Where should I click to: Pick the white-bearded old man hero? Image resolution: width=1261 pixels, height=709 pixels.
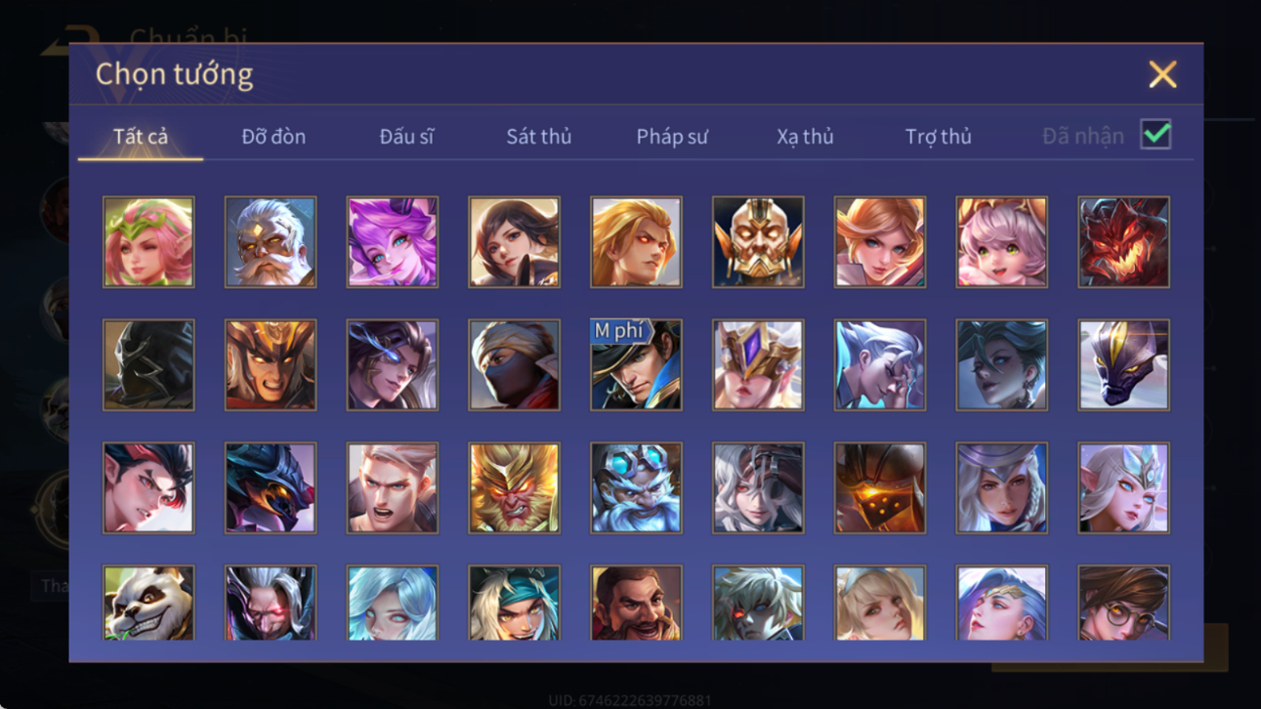point(271,242)
